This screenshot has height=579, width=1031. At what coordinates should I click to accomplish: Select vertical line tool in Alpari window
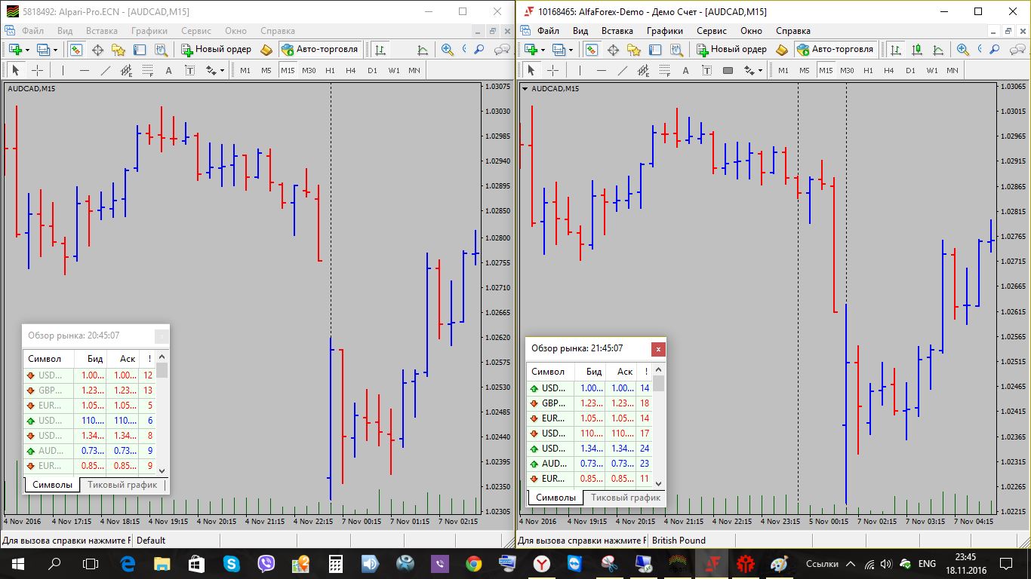[x=63, y=70]
